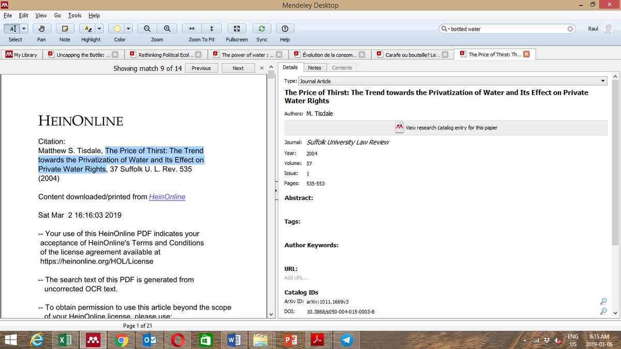Activate the Pan hand tool
Viewport: 621px width, 349px height.
(42, 29)
